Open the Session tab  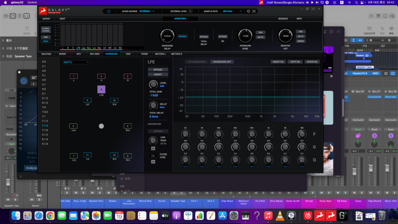[x=283, y=19]
